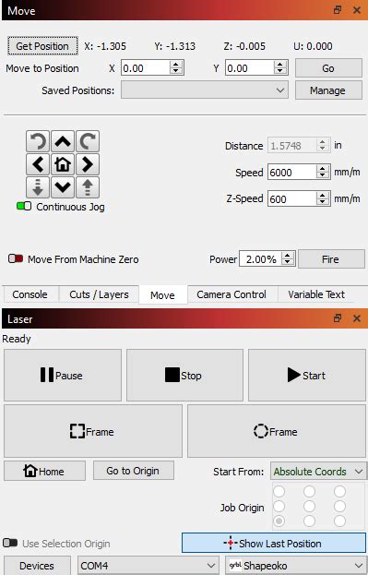368x575 pixels.
Task: Toggle the Use Selection Origin switch
Action: (x=10, y=543)
